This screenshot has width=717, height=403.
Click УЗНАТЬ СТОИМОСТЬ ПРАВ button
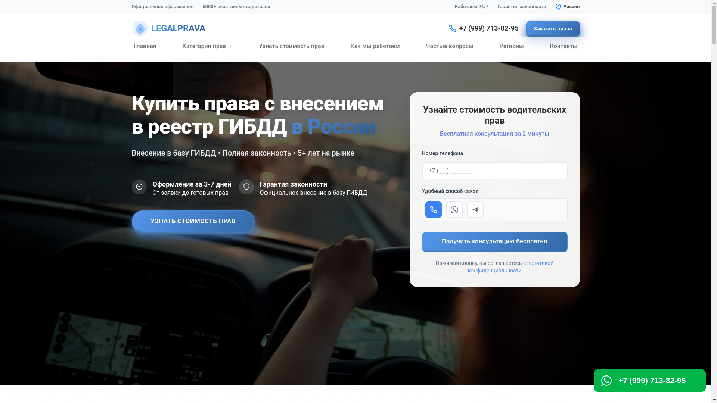click(x=193, y=221)
